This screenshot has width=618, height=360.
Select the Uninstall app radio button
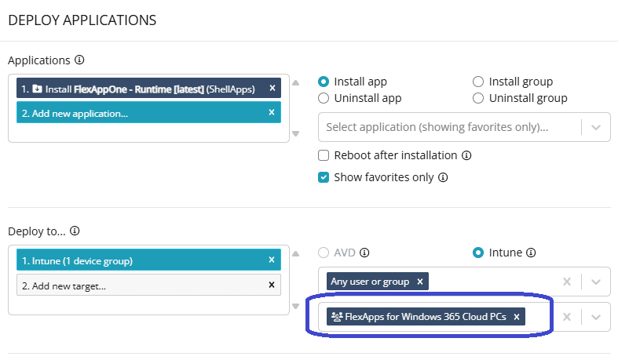pos(324,98)
